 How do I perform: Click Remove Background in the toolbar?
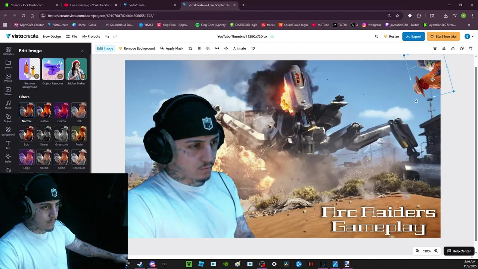point(137,48)
